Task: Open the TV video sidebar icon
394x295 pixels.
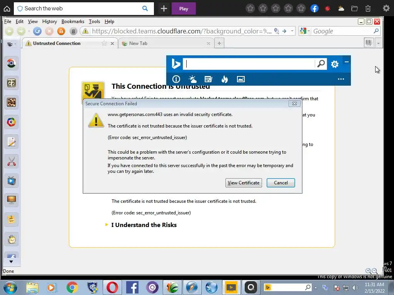Action: click(x=11, y=181)
